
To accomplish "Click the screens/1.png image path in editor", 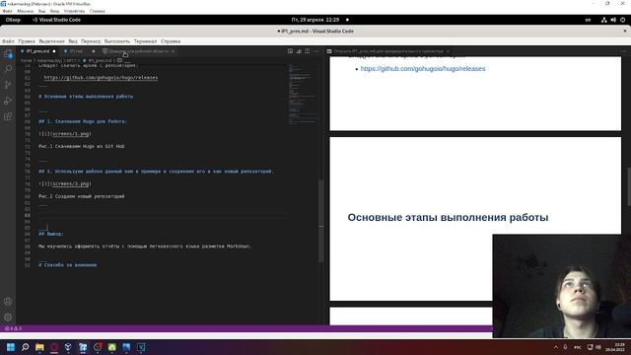I will [x=70, y=134].
